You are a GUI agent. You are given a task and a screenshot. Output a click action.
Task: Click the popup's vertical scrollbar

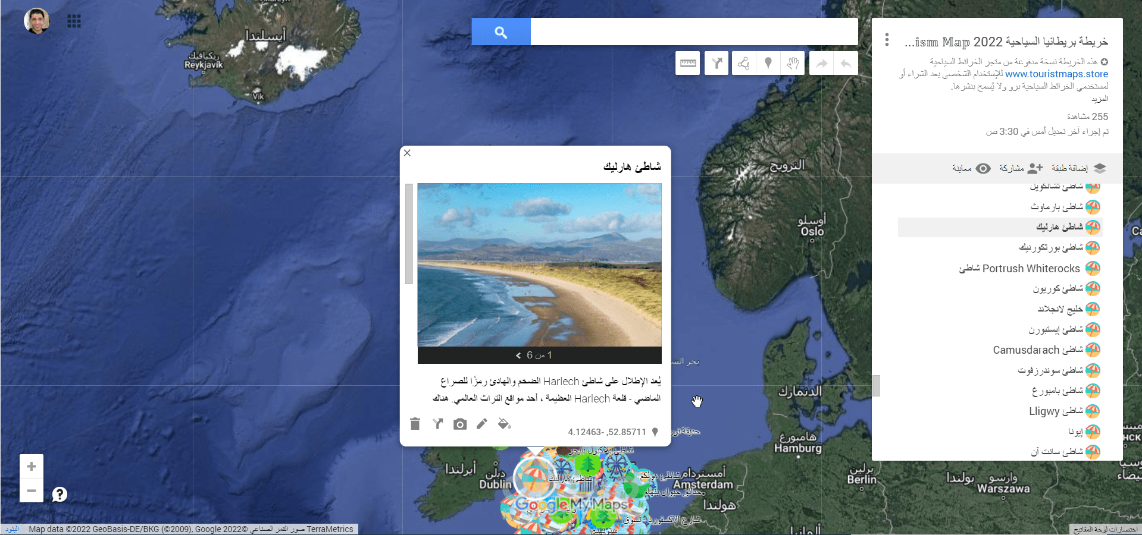pos(409,234)
